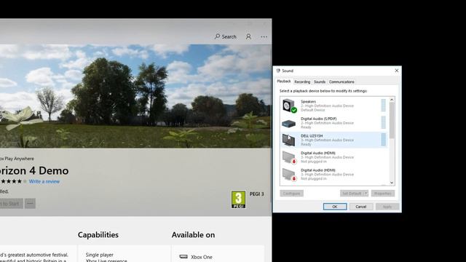Click the star rating in Store
The height and width of the screenshot is (262, 466).
coord(13,181)
